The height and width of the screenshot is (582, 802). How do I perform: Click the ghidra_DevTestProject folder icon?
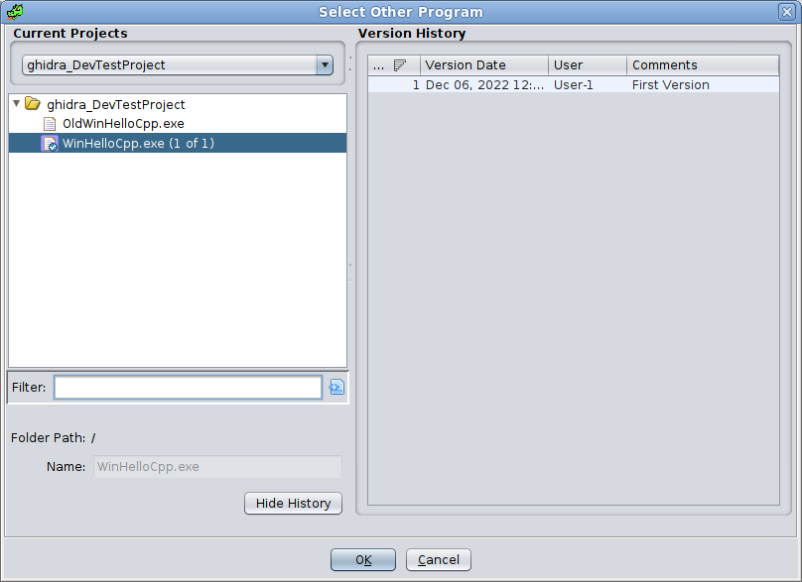[x=33, y=104]
